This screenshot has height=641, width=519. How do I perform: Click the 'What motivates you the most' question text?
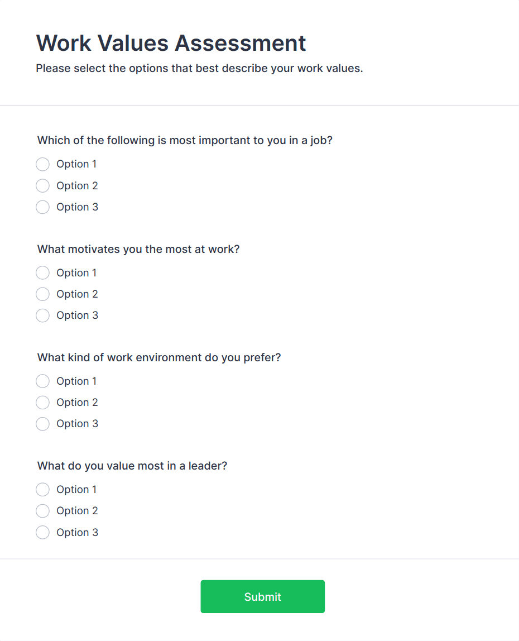coord(138,249)
